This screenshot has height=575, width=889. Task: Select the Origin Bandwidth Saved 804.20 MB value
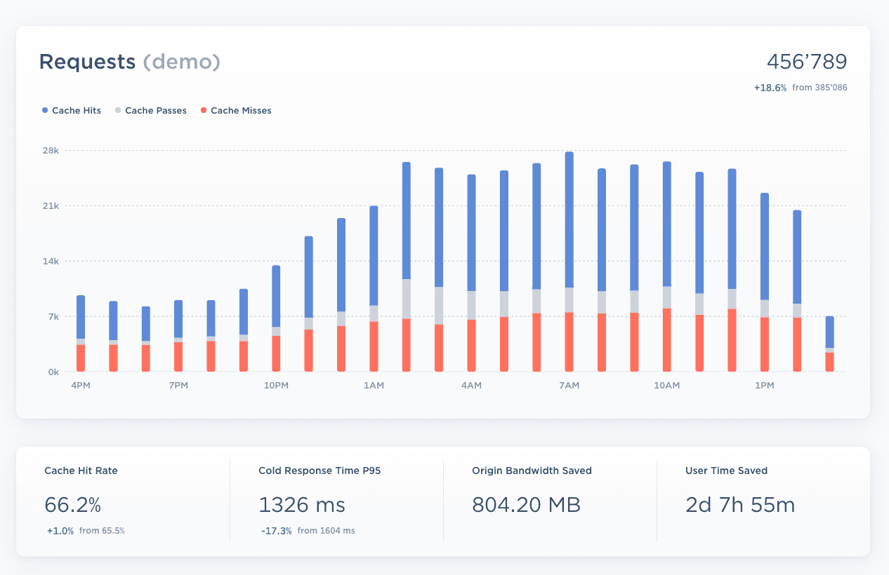tap(526, 505)
